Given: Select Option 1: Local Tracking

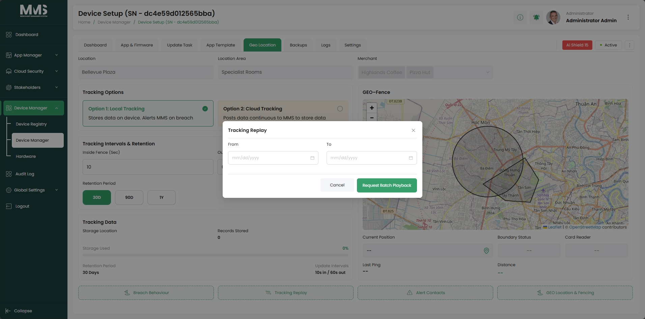Looking at the screenshot, I should (x=148, y=113).
